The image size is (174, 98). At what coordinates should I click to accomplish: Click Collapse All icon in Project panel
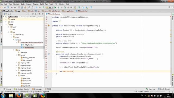coord(36,14)
